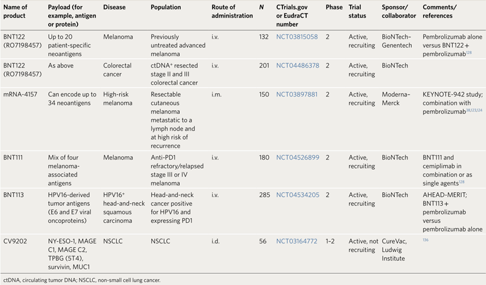Click the 'Trial status' column header
This screenshot has height=285, width=486.
[357, 11]
